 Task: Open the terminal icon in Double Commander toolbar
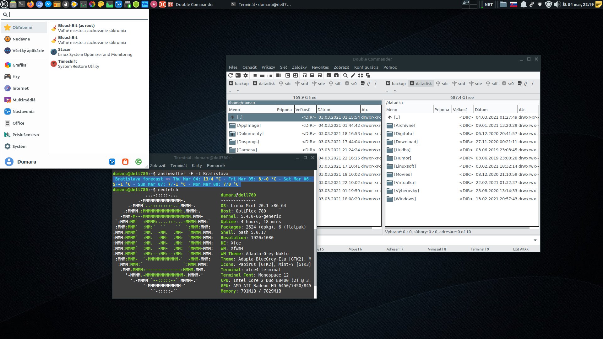(x=238, y=75)
